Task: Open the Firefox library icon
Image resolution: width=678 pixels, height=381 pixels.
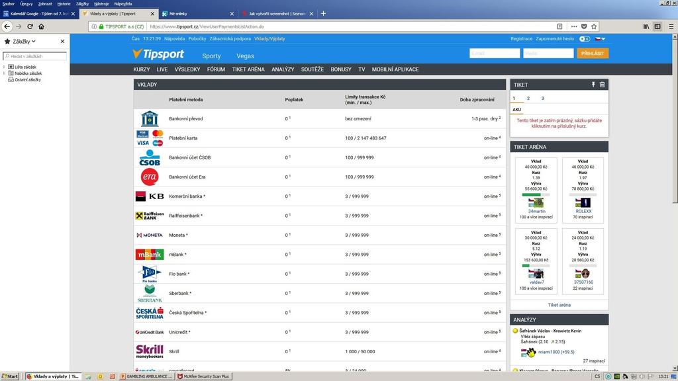Action: [646, 26]
